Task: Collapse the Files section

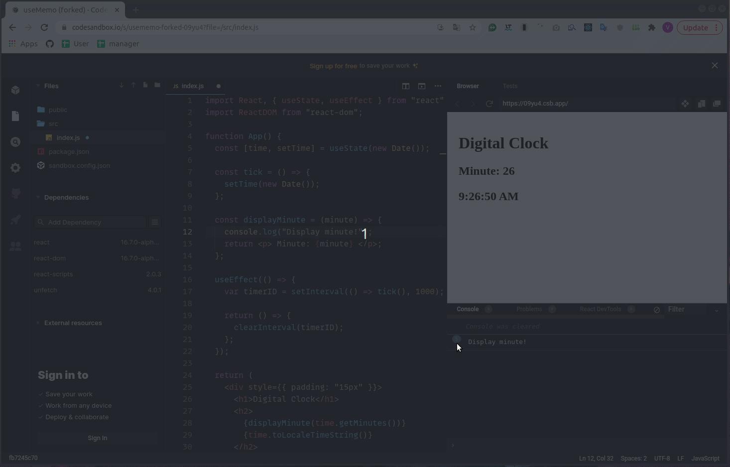Action: click(x=38, y=86)
